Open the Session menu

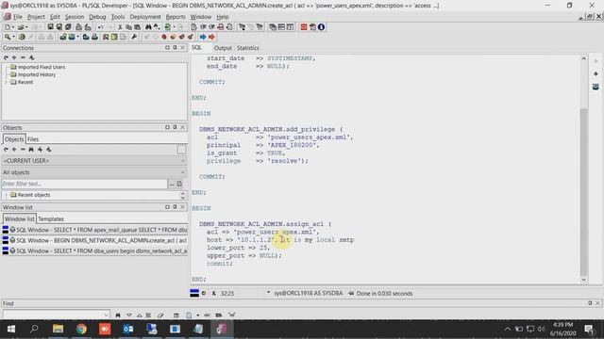[x=75, y=17]
